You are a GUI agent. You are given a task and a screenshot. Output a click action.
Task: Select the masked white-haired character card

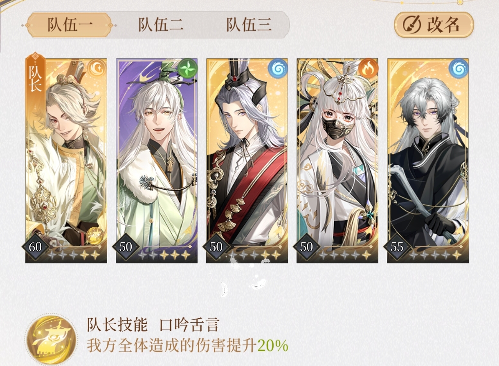[x=337, y=161]
